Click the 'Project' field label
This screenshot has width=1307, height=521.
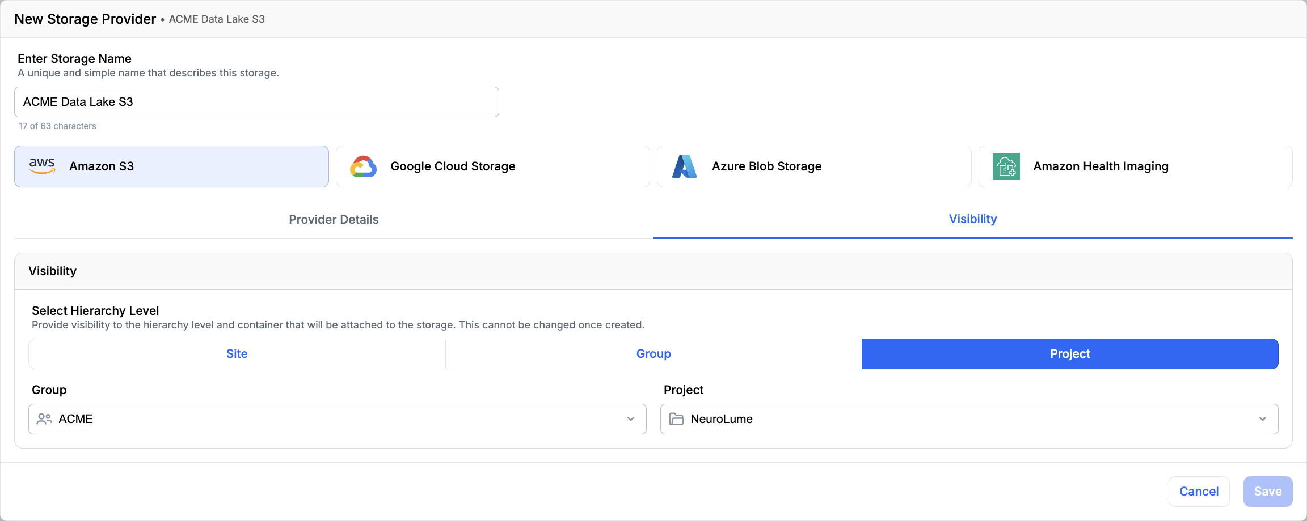tap(684, 390)
